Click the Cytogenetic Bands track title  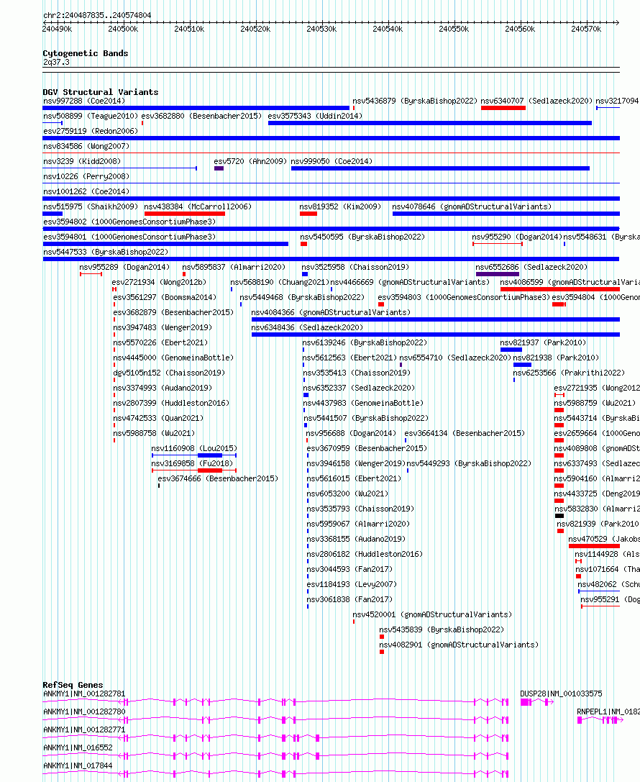coord(86,53)
